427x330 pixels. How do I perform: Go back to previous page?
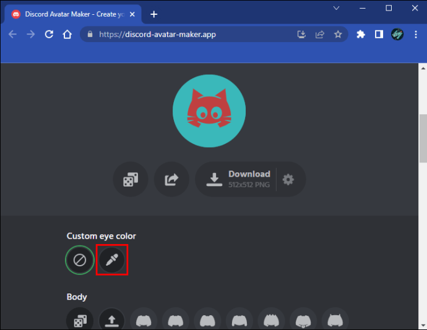[x=12, y=34]
